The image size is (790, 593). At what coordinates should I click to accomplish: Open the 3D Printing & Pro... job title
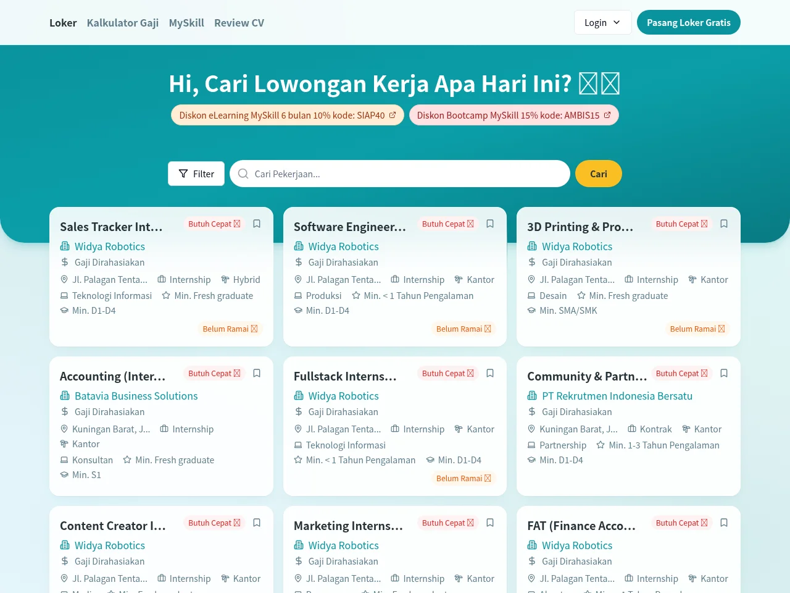[x=580, y=227]
